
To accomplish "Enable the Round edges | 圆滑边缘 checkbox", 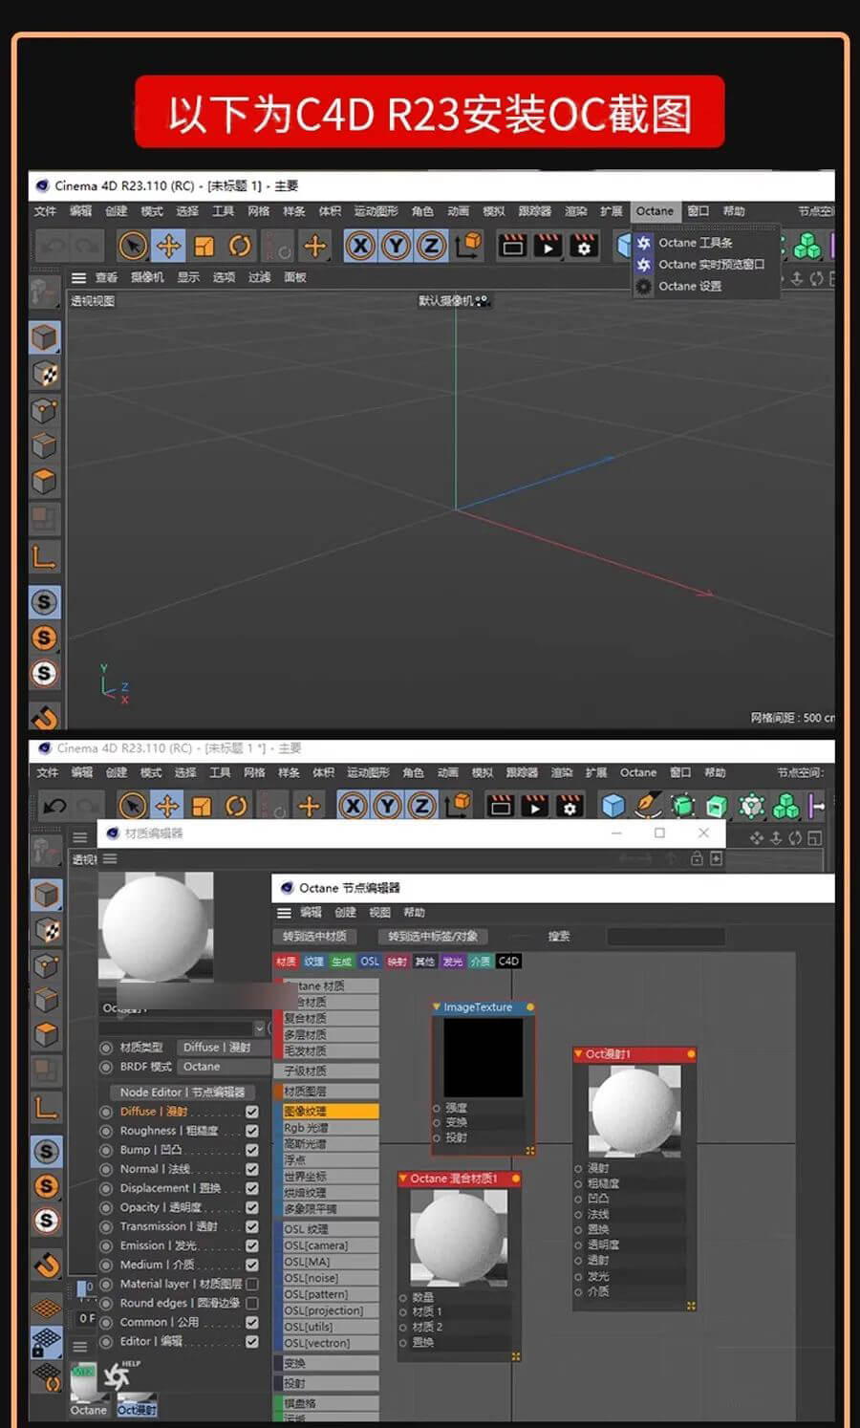I will coord(252,1303).
